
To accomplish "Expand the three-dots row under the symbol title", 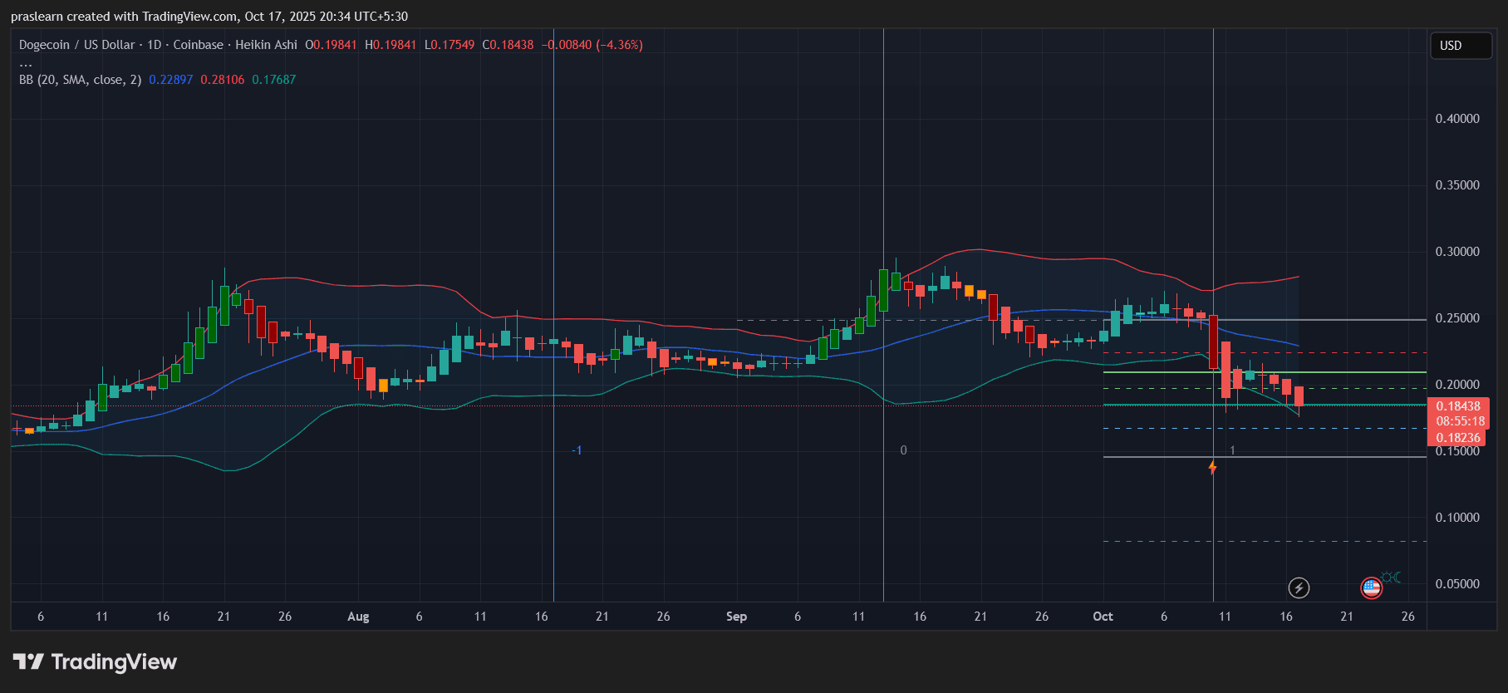I will click(26, 63).
